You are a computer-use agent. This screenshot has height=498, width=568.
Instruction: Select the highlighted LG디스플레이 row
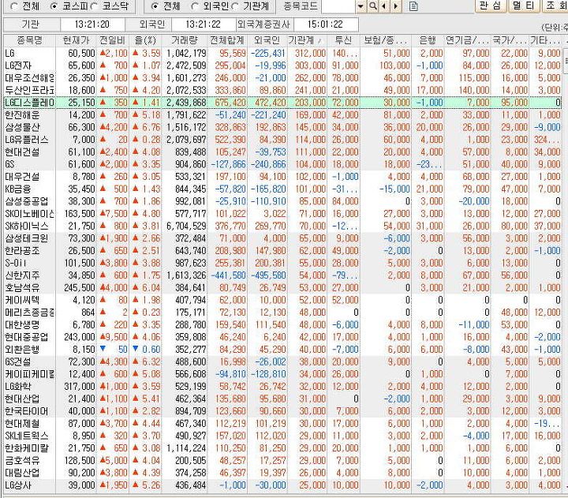click(x=284, y=103)
